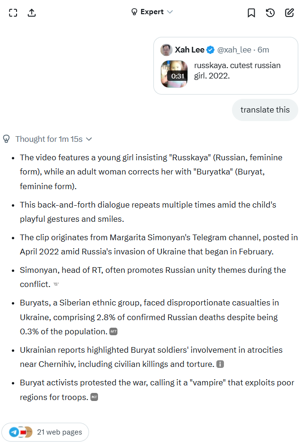Click the citation badge after 'troops.'

94,397
